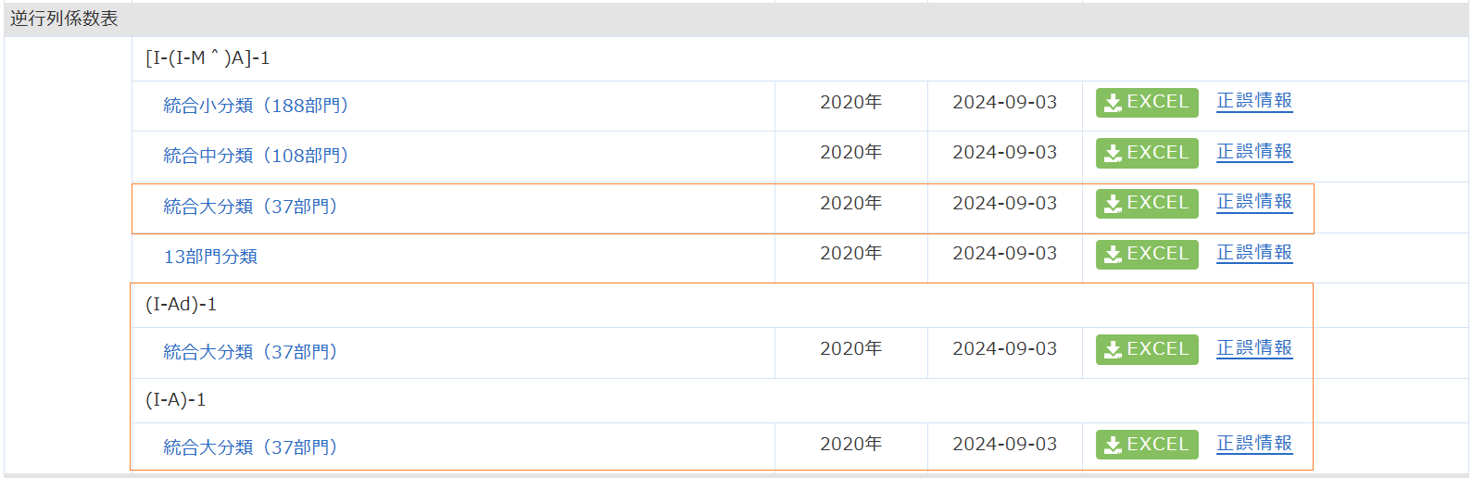This screenshot has width=1472, height=478.
Task: View 正誤情報 for (I-Ad)-1 統合大分類
Action: 1254,348
